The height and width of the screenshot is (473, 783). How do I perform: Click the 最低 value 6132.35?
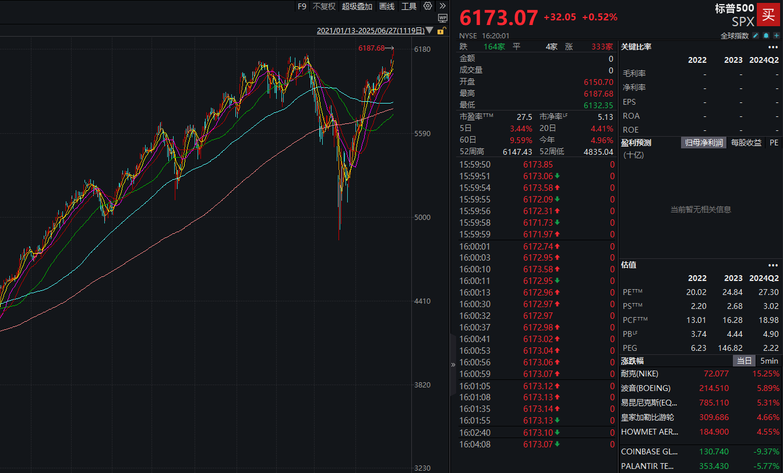point(598,105)
